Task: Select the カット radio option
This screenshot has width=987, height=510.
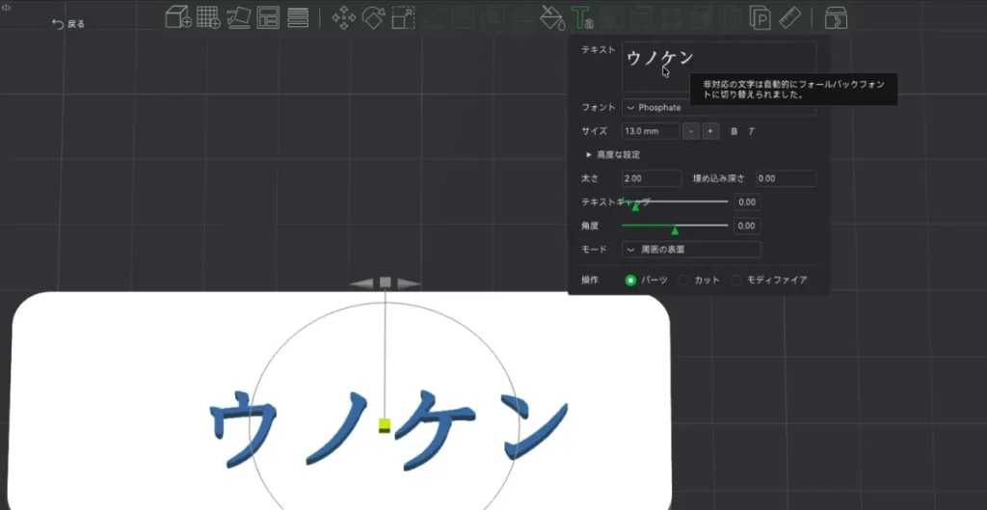Action: 683,281
